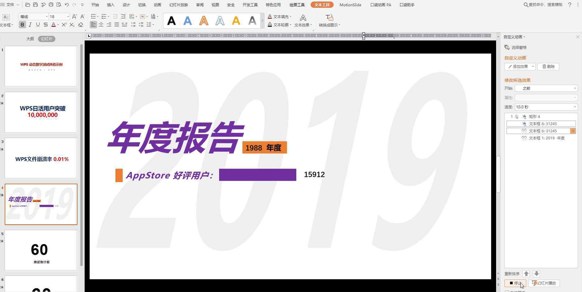Click the 添加效果 add effect button
582x292 pixels.
pos(520,67)
